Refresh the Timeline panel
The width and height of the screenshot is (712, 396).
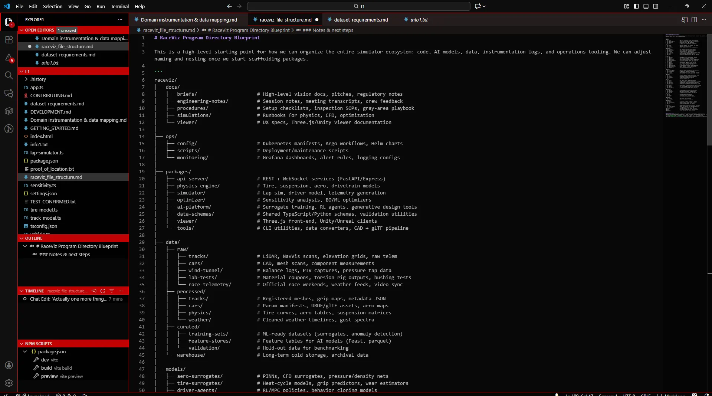point(103,291)
